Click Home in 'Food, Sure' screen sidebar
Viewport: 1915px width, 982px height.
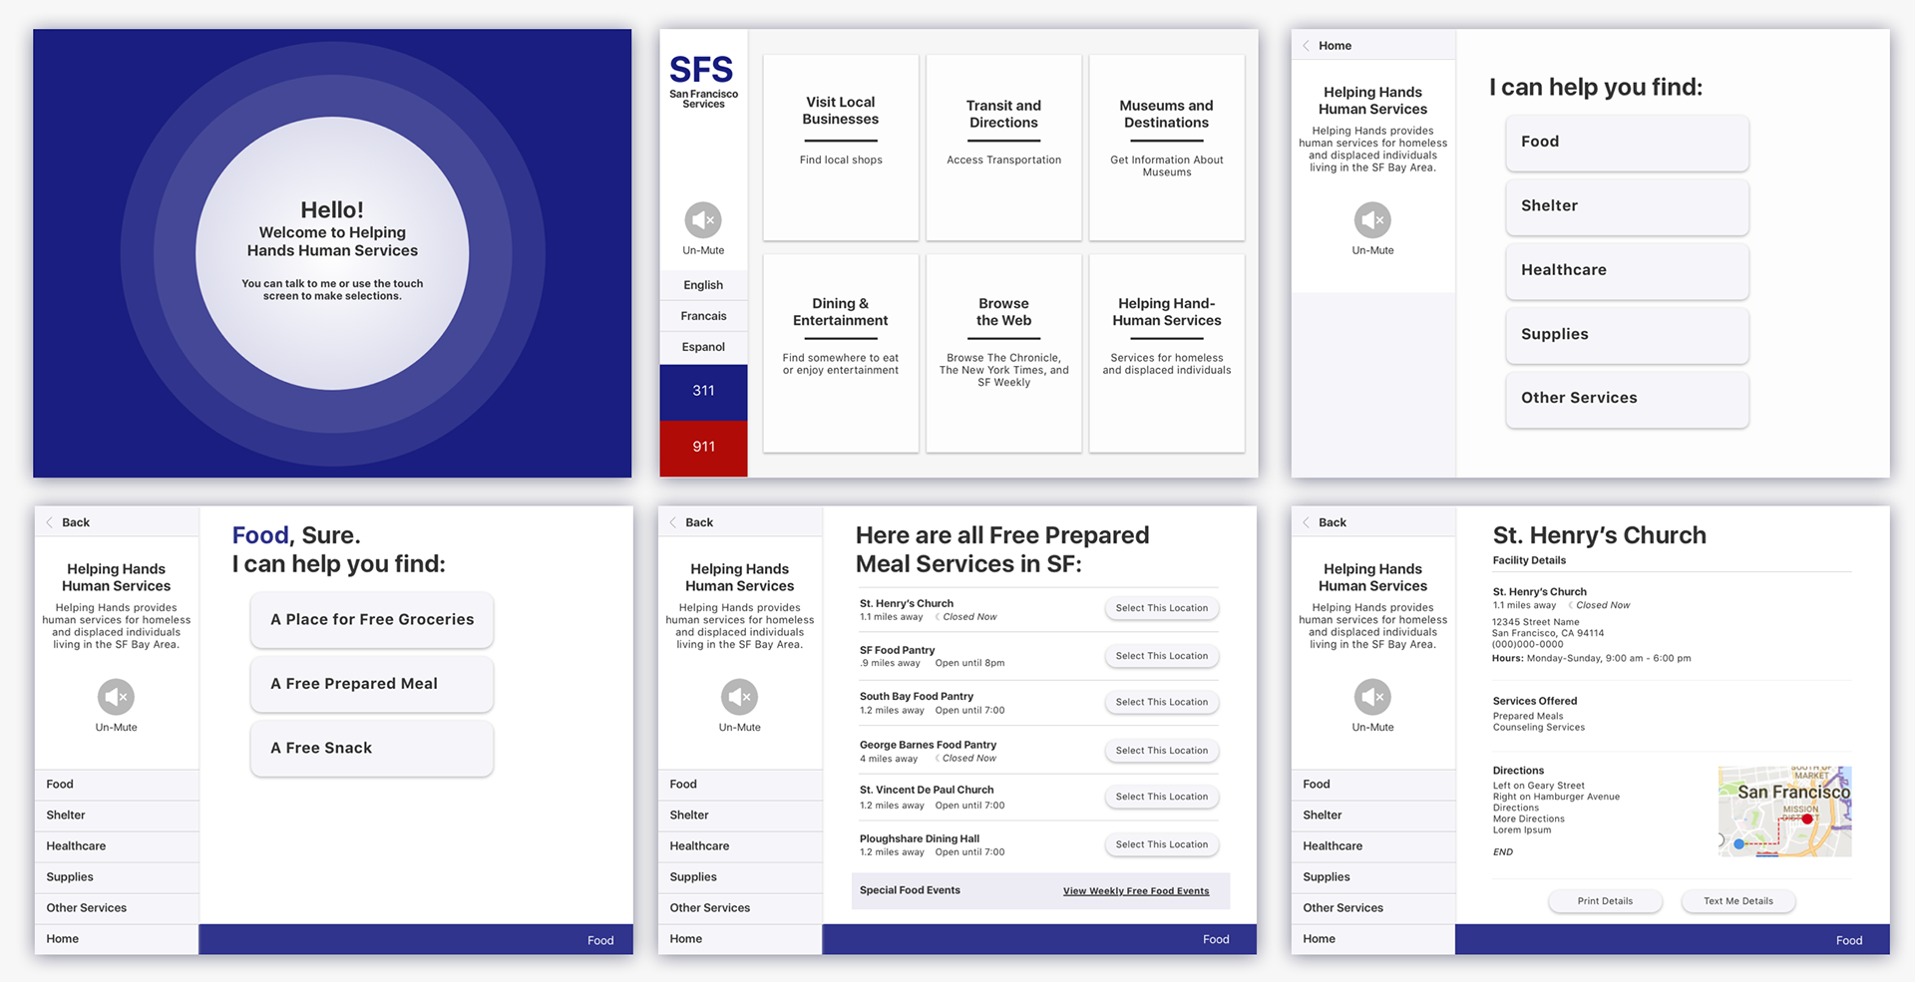(117, 939)
